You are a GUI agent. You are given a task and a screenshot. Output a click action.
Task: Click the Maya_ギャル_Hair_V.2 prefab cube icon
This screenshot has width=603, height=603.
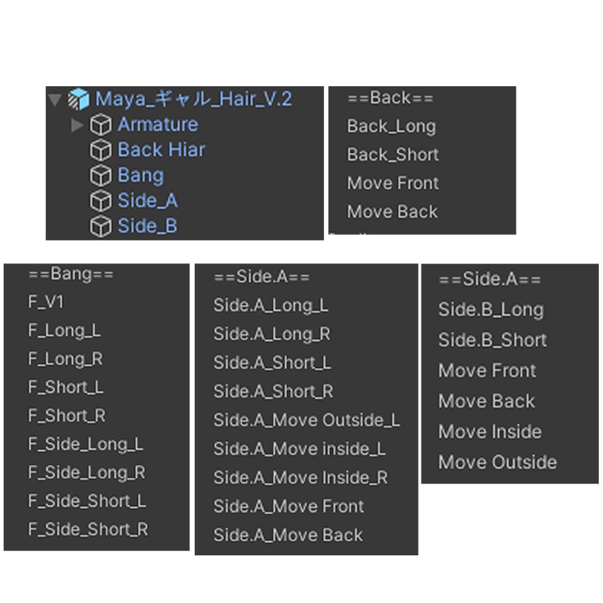78,99
